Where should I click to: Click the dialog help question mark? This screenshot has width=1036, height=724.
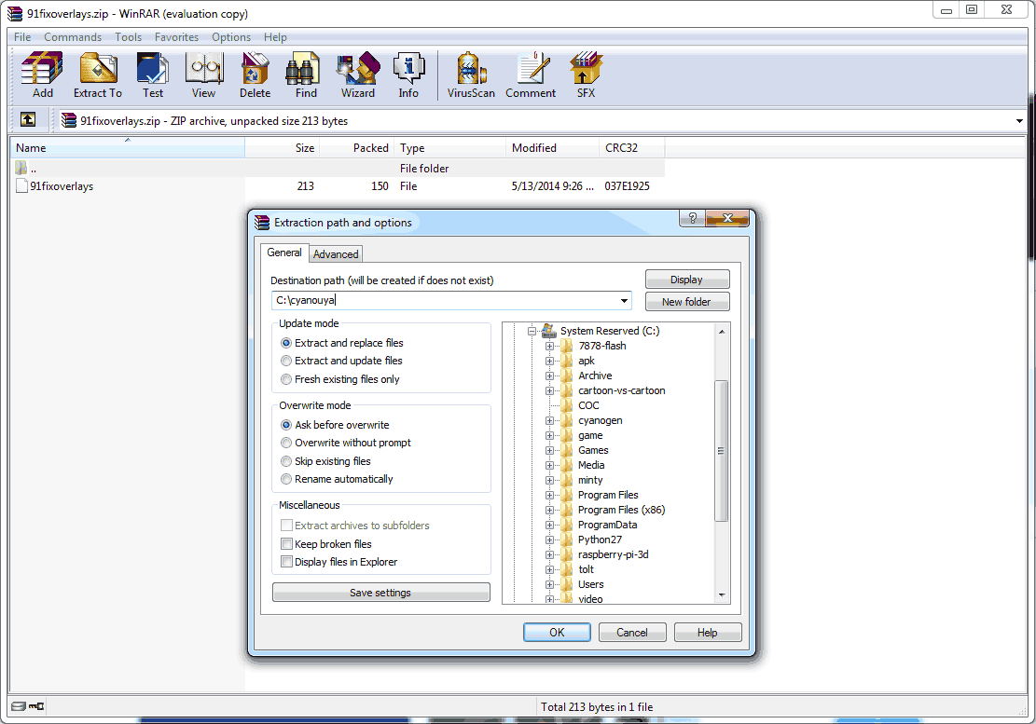tap(692, 218)
